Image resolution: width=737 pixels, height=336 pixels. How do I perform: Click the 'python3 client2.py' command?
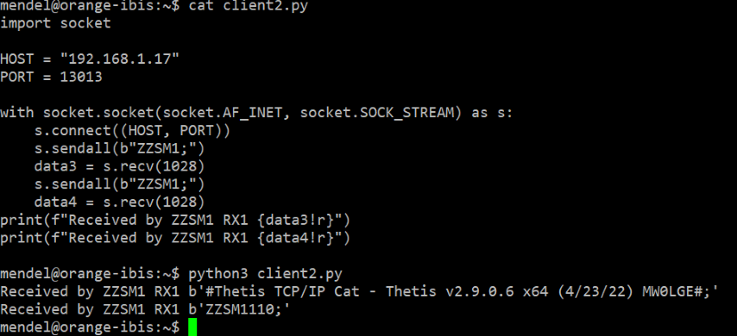(265, 274)
